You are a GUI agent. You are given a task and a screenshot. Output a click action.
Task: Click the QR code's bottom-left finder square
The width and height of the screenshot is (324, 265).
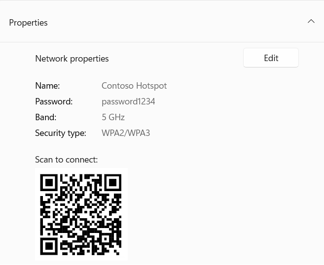click(x=49, y=246)
